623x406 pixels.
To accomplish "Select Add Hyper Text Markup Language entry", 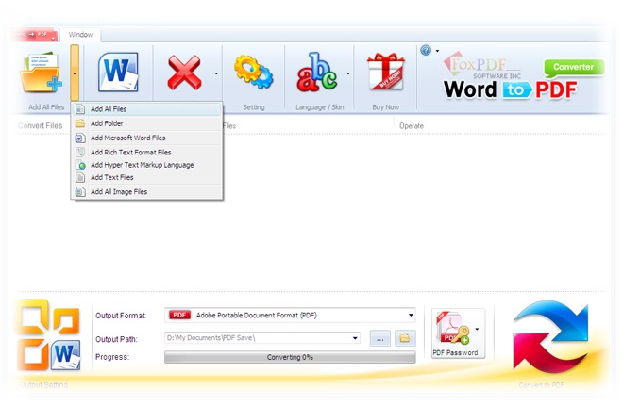I will tap(146, 165).
